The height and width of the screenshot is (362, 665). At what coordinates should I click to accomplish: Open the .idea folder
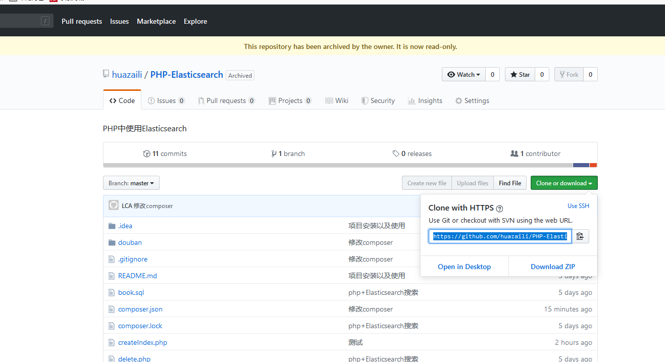point(125,226)
